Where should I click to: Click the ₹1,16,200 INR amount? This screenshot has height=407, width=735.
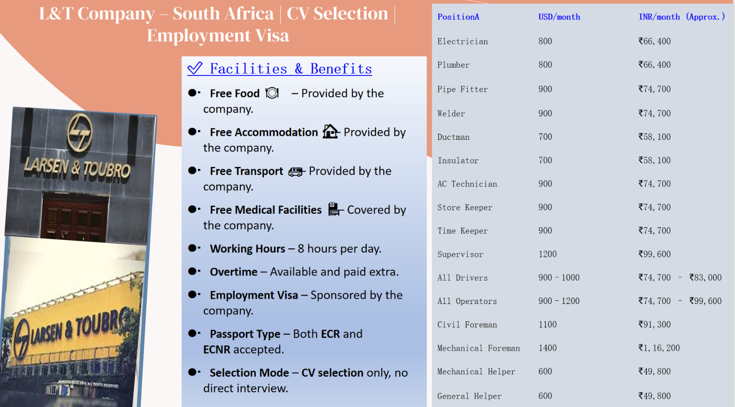pos(659,348)
